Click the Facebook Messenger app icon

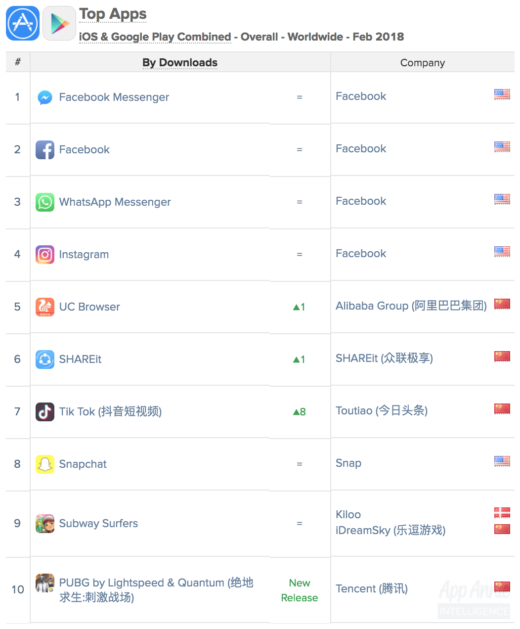pyautogui.click(x=45, y=97)
